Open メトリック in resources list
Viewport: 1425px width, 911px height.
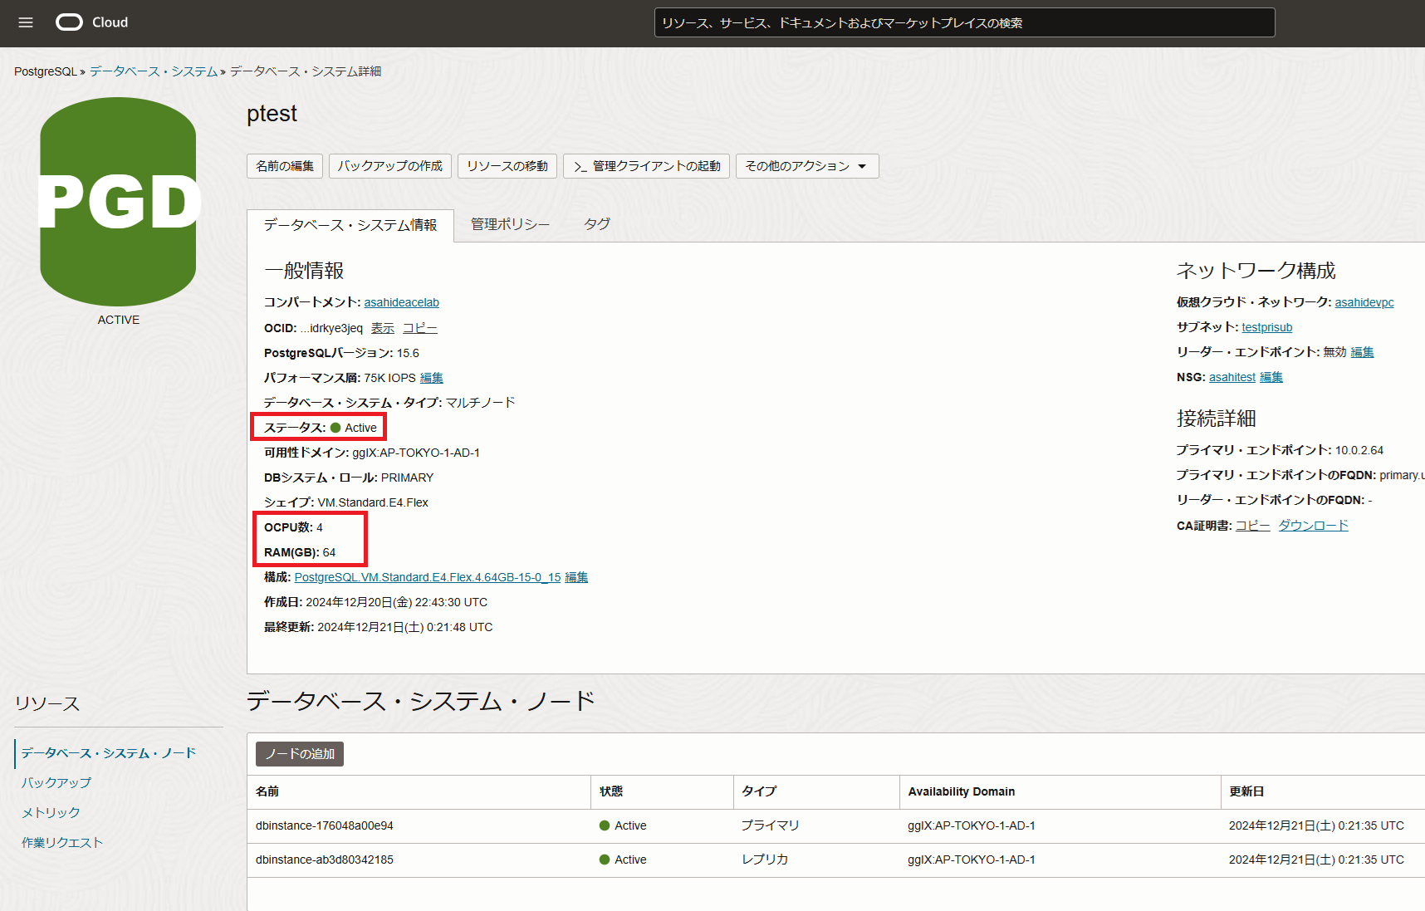[51, 813]
